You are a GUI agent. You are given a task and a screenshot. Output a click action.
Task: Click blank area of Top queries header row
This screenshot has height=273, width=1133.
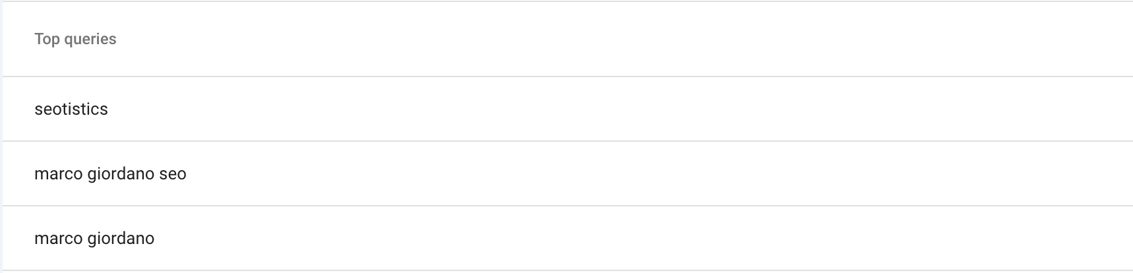click(x=627, y=39)
